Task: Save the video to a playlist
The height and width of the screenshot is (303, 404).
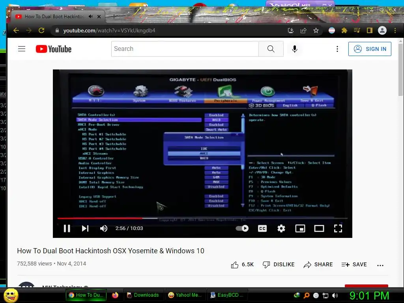Action: [x=354, y=265]
